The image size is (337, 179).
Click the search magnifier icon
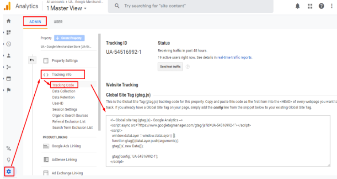pyautogui.click(x=117, y=6)
